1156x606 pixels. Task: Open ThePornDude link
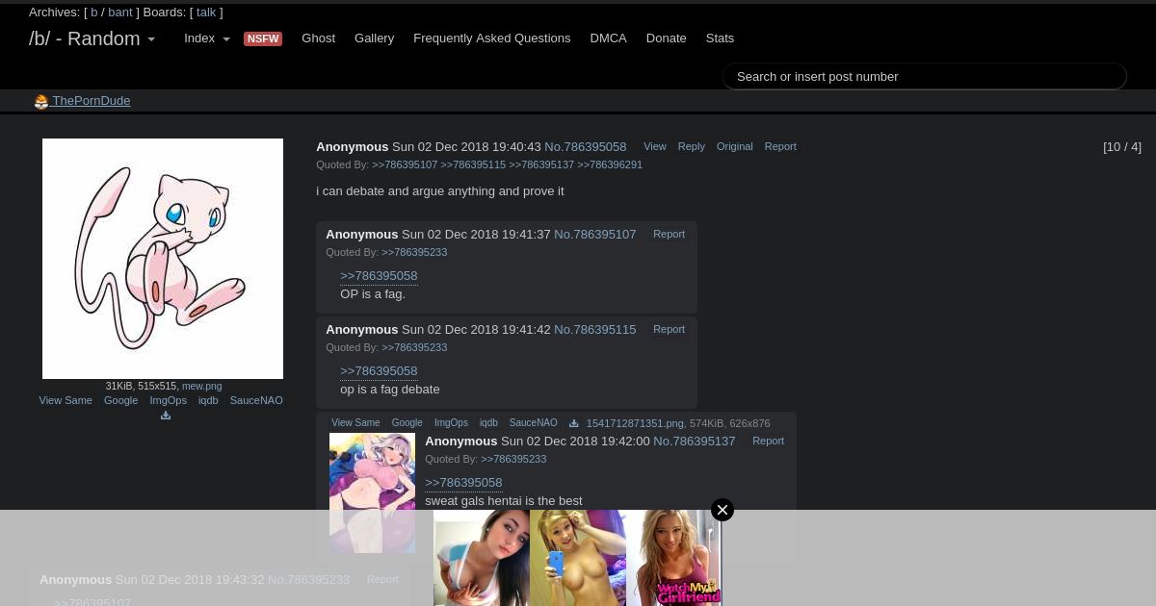pos(91,101)
